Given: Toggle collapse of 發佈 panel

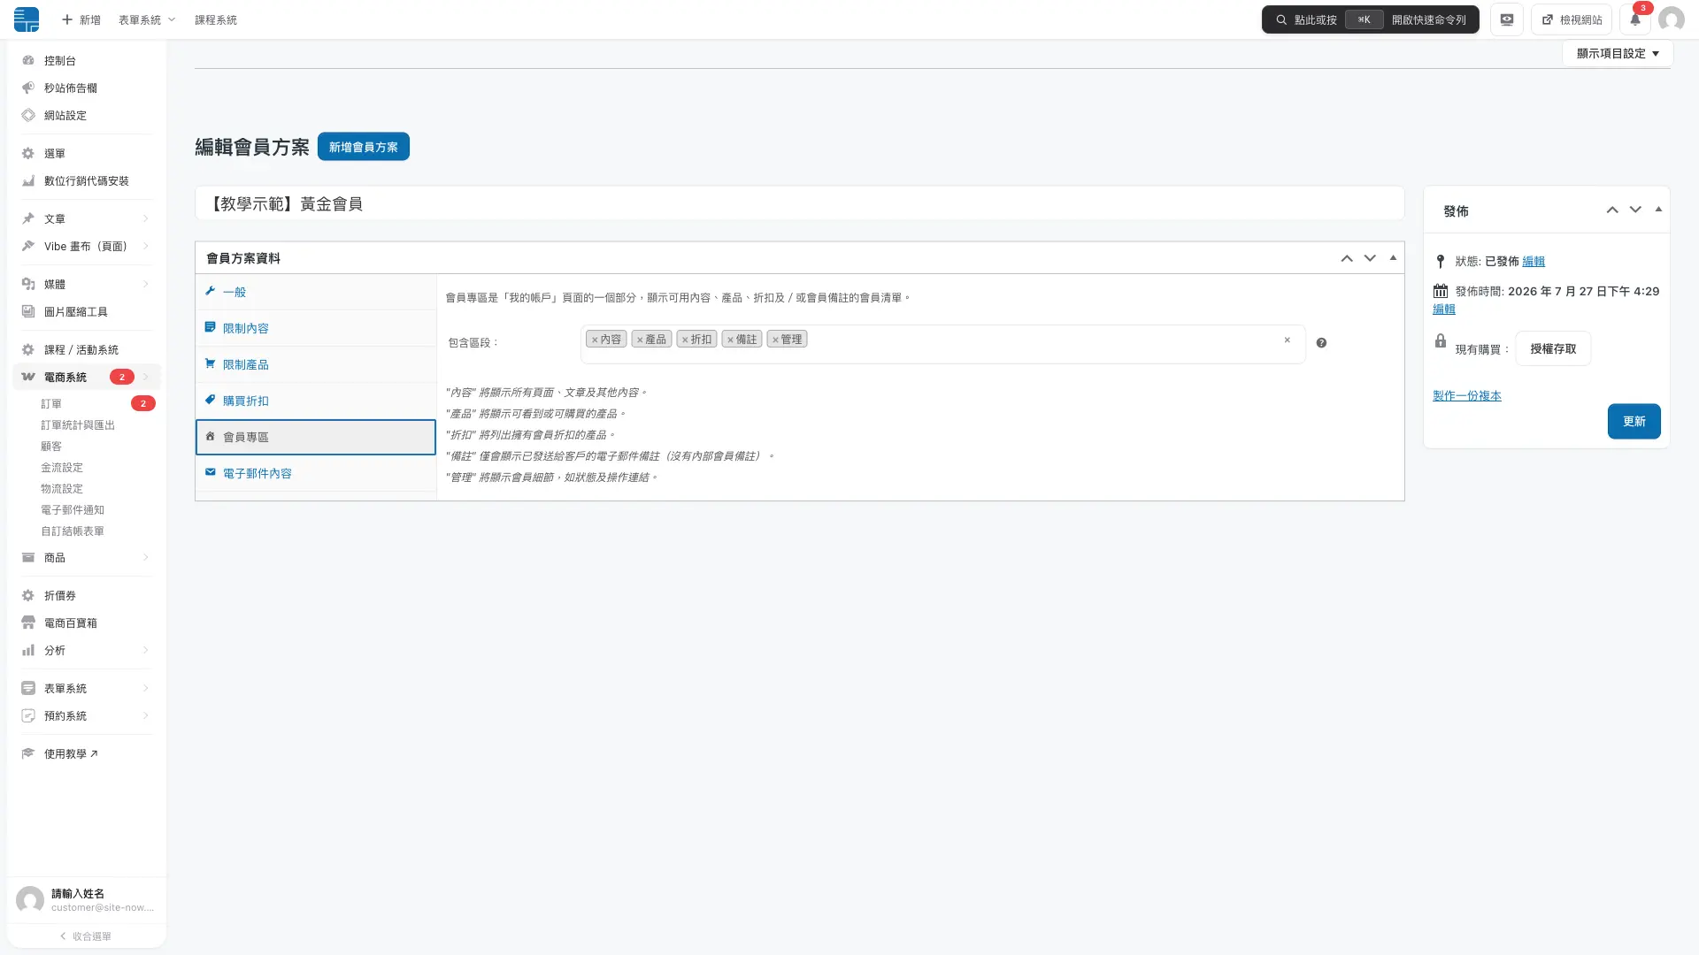Looking at the screenshot, I should click(x=1658, y=210).
